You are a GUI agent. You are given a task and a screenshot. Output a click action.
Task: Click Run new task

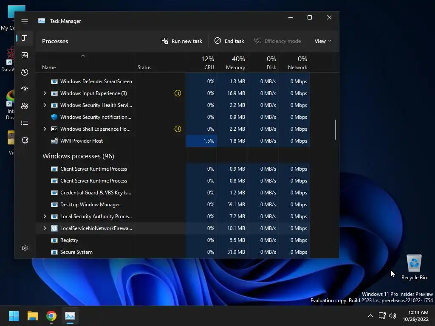(x=182, y=41)
